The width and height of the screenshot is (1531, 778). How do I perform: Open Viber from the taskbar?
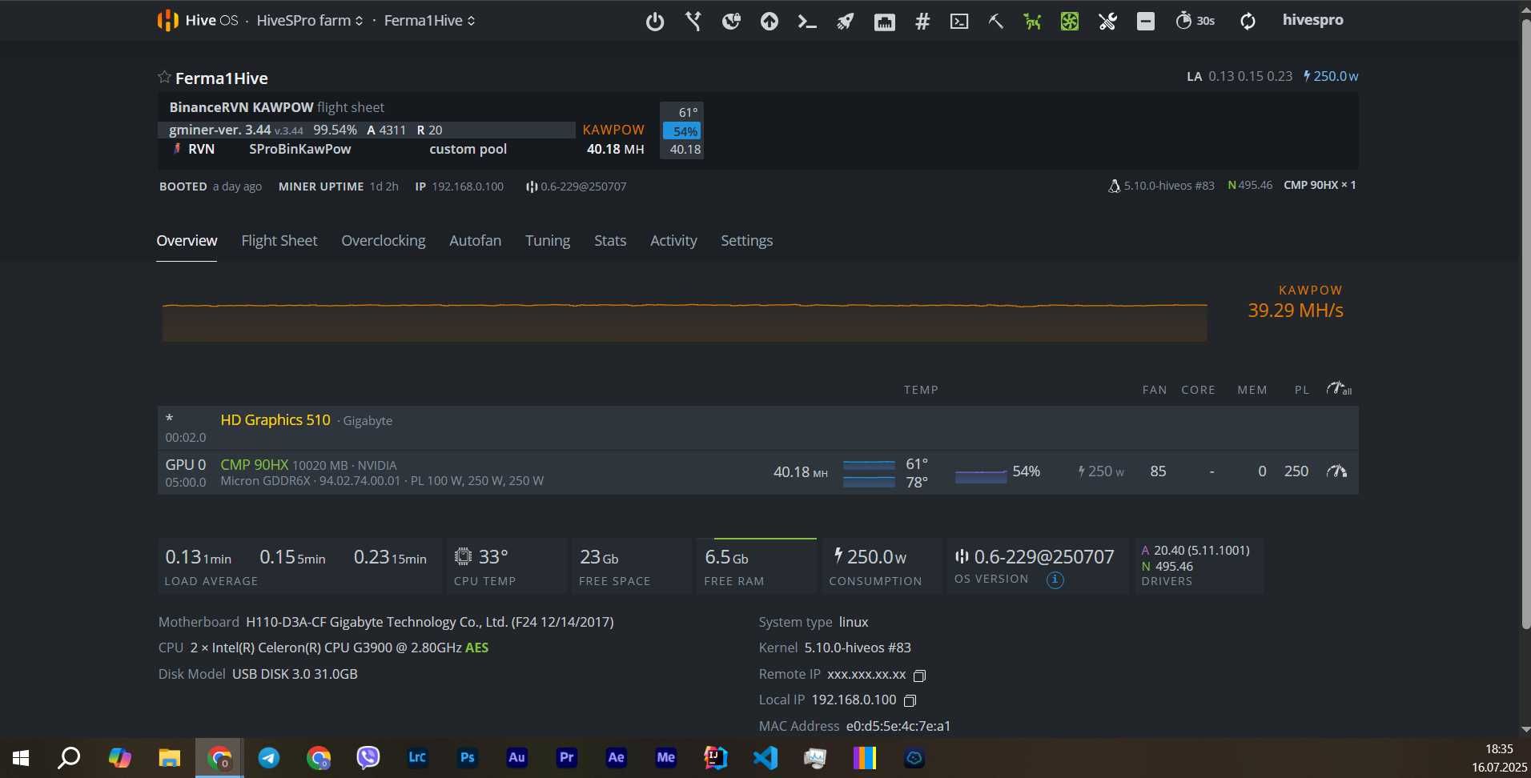(x=368, y=757)
